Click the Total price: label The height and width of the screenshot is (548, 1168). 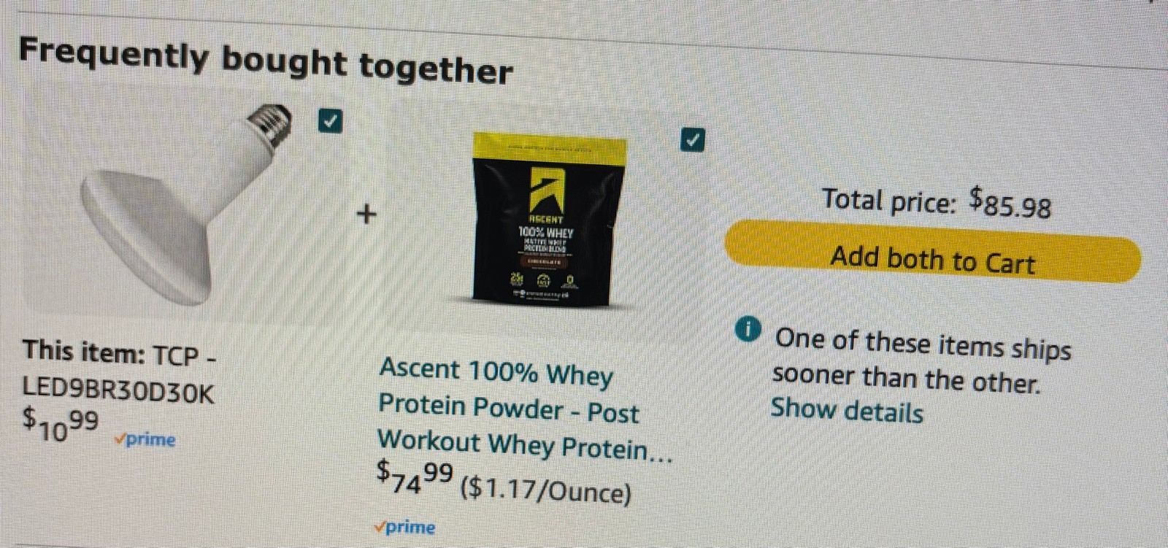coord(888,199)
